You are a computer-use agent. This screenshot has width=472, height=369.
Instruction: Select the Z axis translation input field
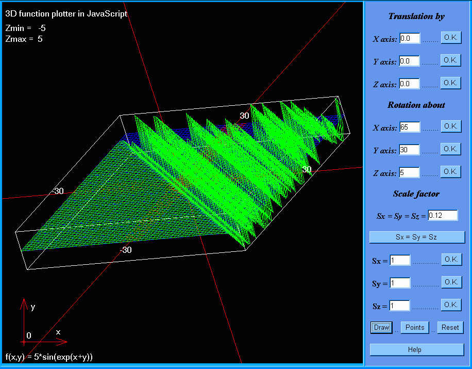(410, 84)
